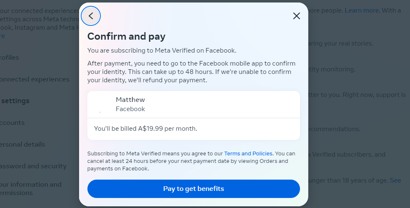This screenshot has width=410, height=208.
Task: Click the subscribing to Meta Verified sentence
Action: (162, 51)
